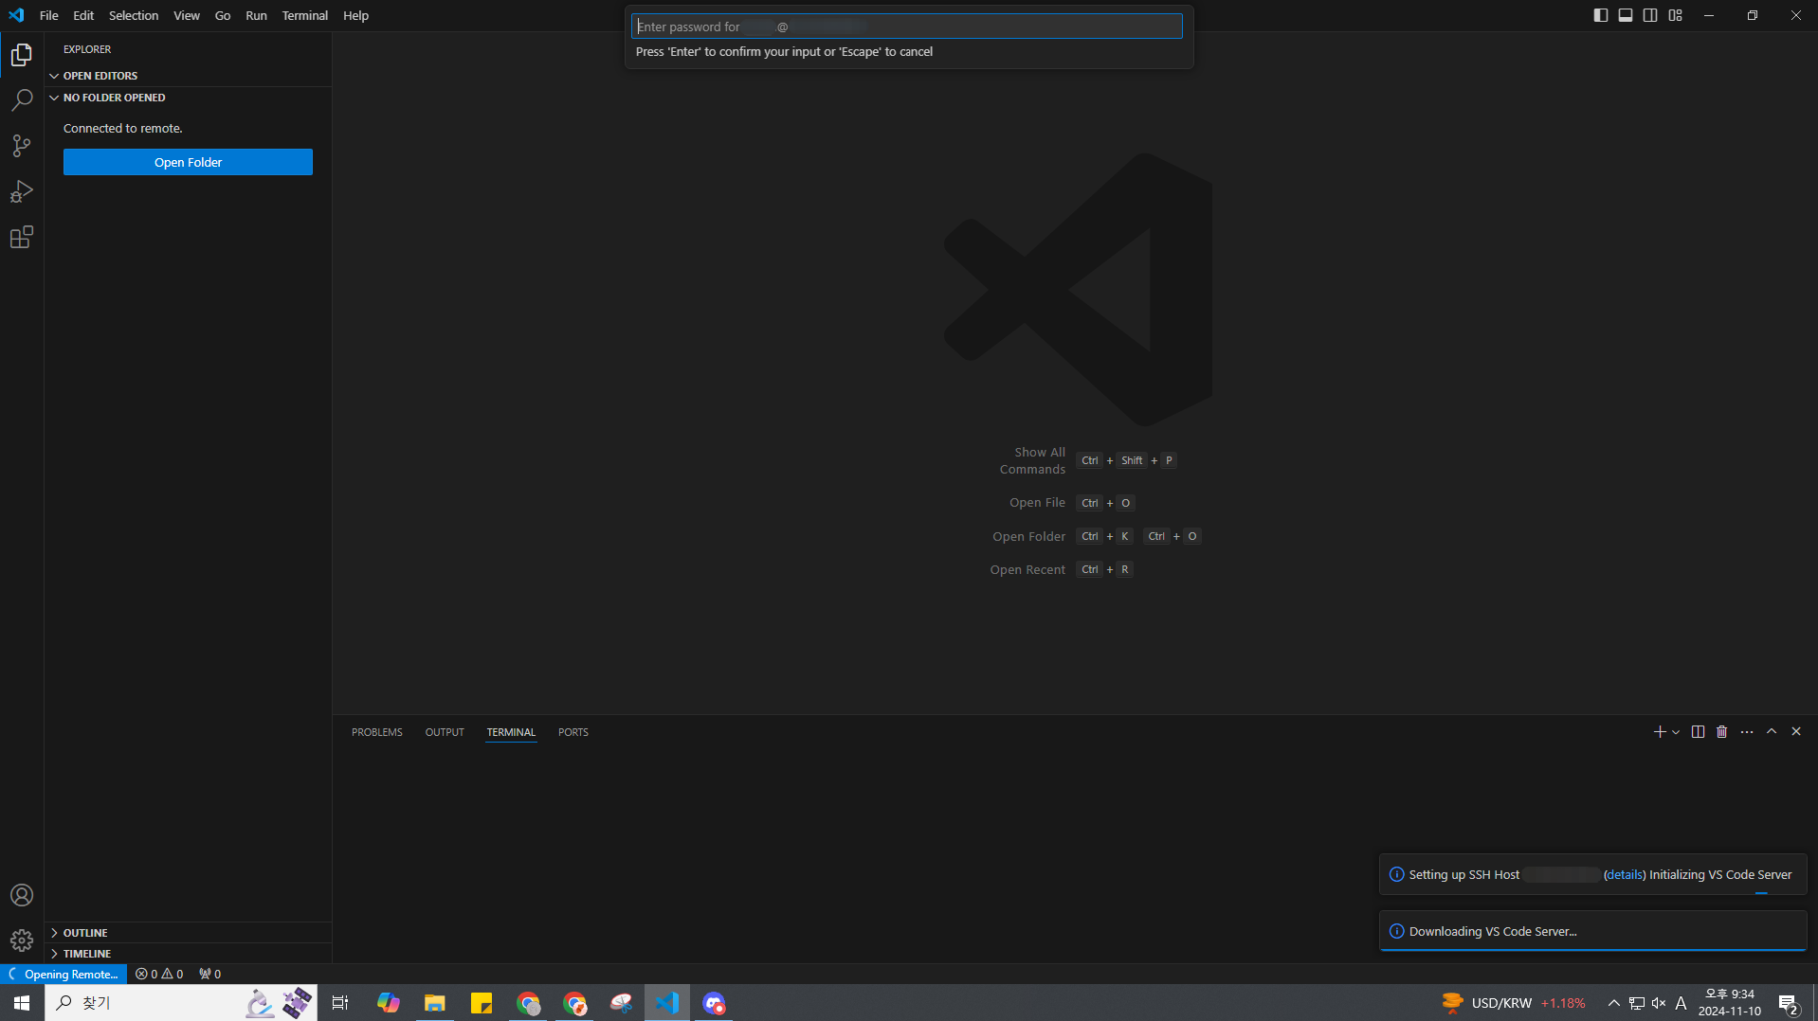This screenshot has width=1818, height=1021.
Task: Toggle Primary Side Bar layout icon
Action: (x=1601, y=15)
